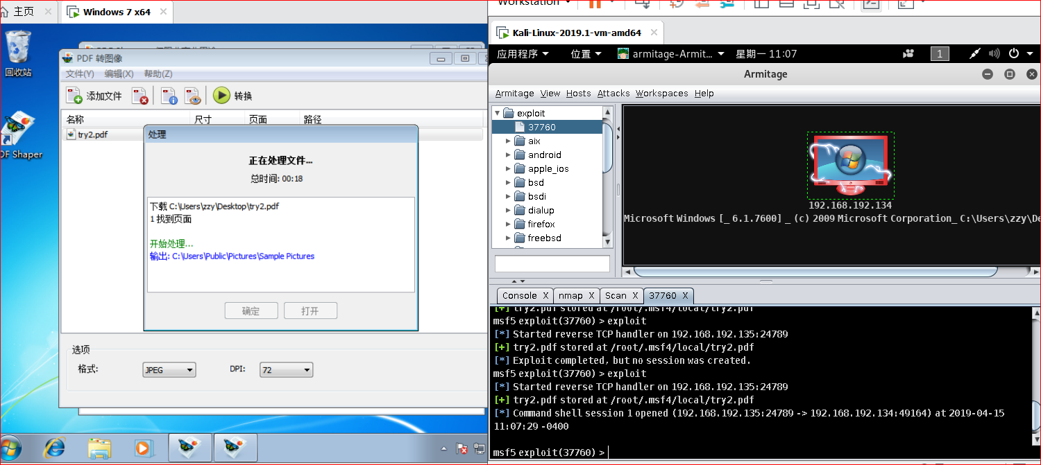
Task: Close the Scan tab with its X
Action: (634, 295)
